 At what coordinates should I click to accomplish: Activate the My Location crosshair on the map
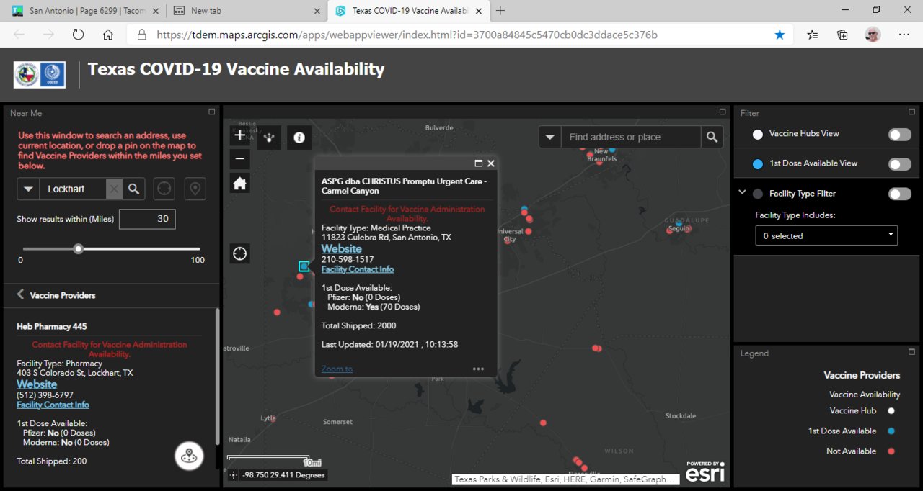point(240,253)
